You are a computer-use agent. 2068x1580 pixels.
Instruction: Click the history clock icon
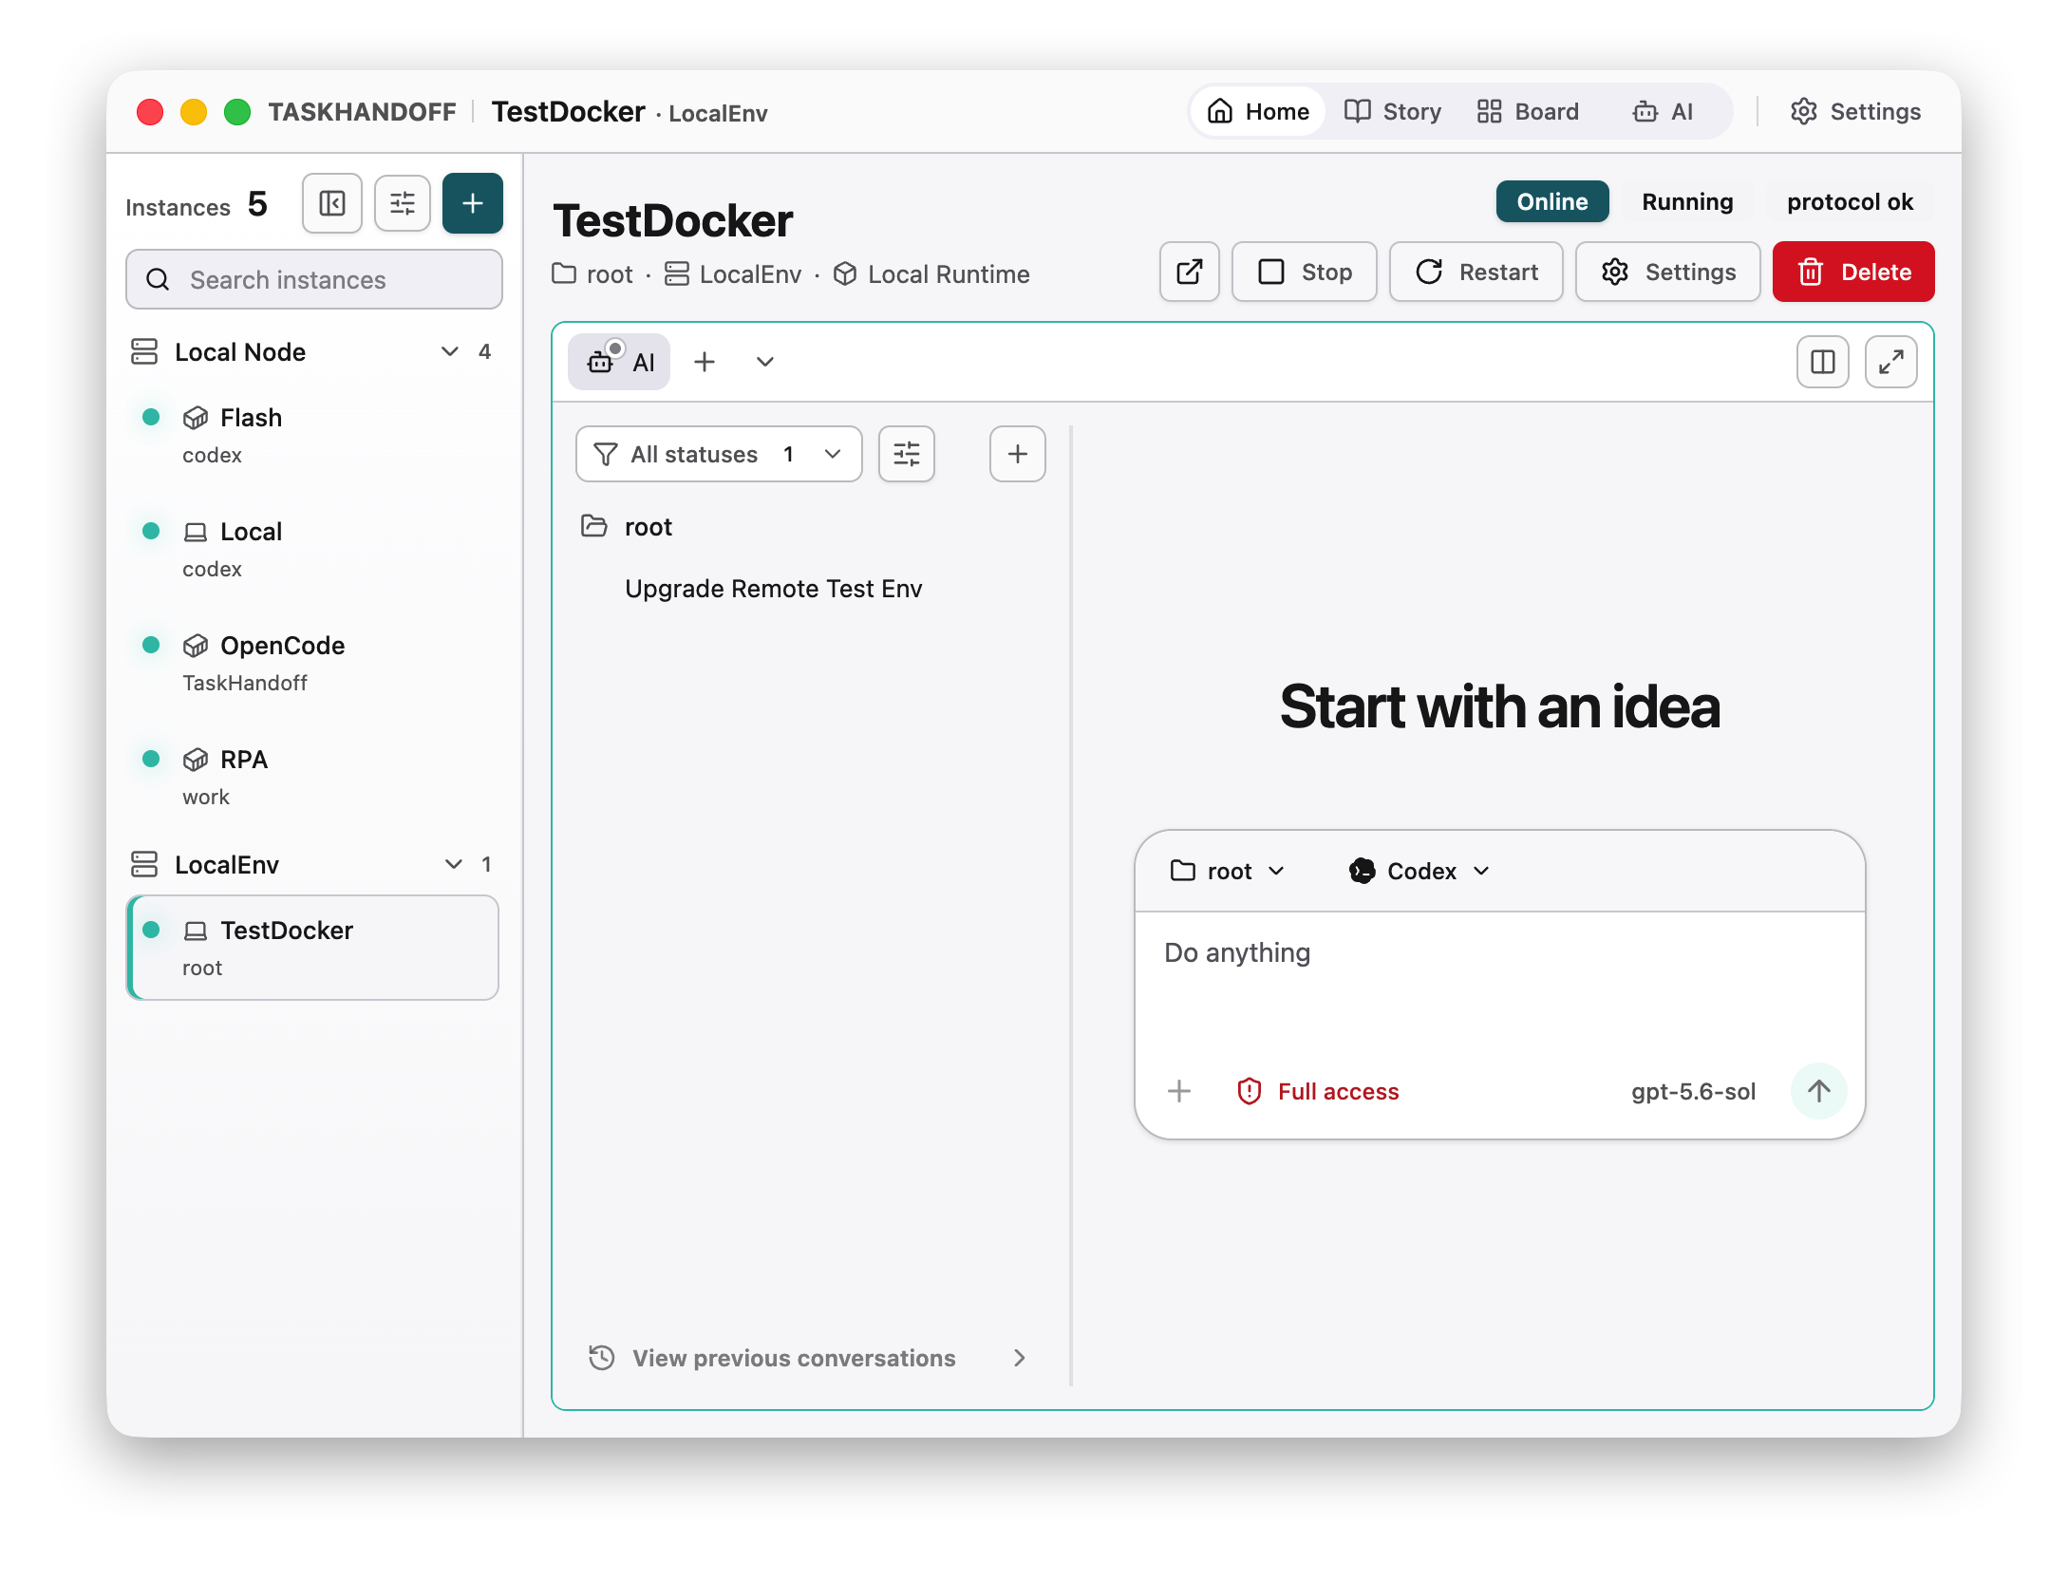601,1358
